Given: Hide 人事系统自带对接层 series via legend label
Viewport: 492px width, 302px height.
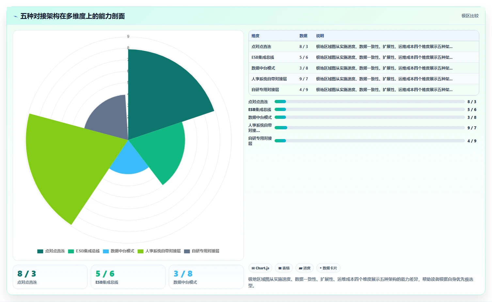Looking at the screenshot, I should [x=163, y=251].
